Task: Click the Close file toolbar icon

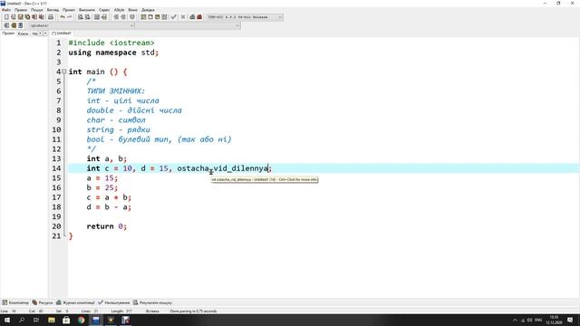Action: tap(34, 17)
